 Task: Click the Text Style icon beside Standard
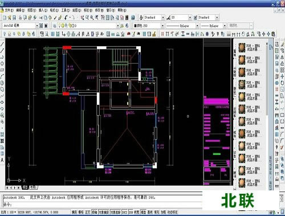(x=141, y=18)
